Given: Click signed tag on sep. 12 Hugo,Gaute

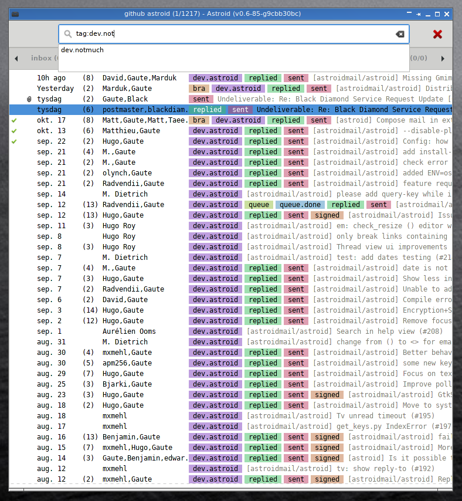Looking at the screenshot, I should pos(327,215).
